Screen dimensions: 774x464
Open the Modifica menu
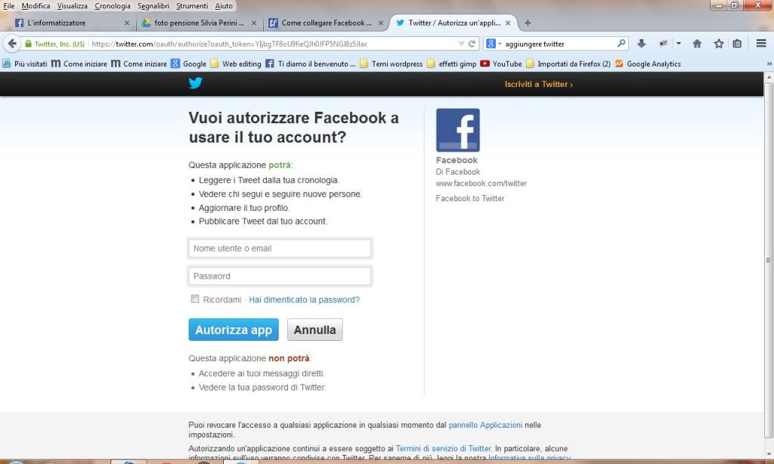pos(36,6)
